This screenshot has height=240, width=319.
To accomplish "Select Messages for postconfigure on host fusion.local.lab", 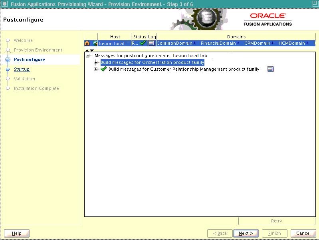I will 151,56.
